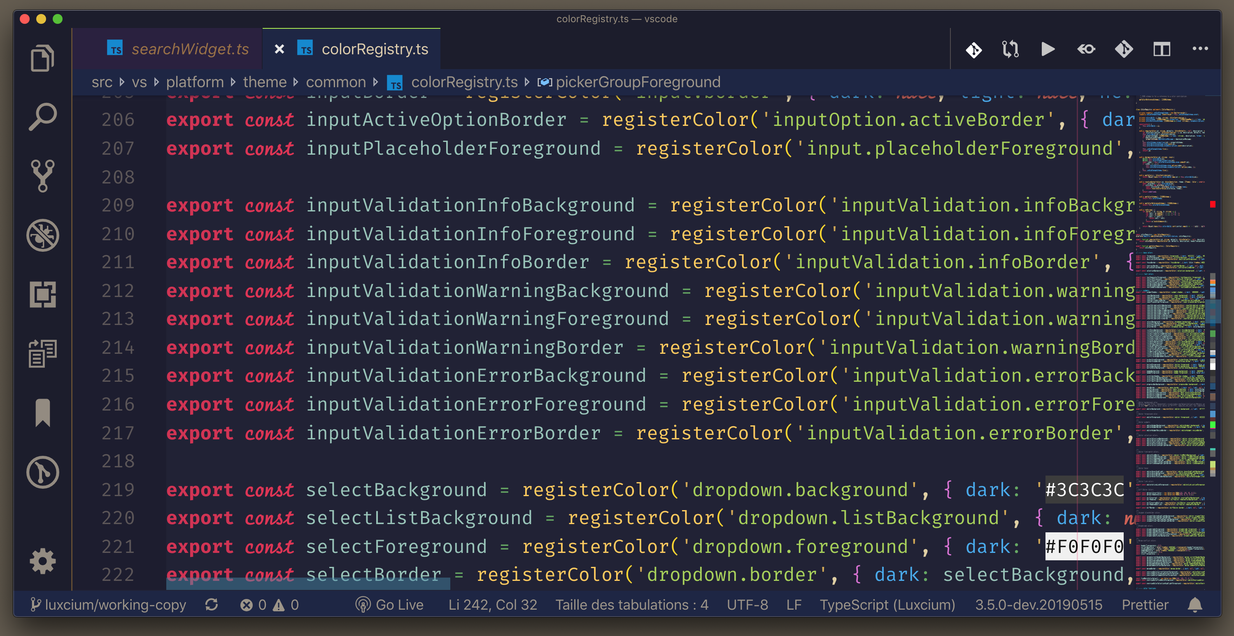Click the Split Editor icon

pos(1162,49)
